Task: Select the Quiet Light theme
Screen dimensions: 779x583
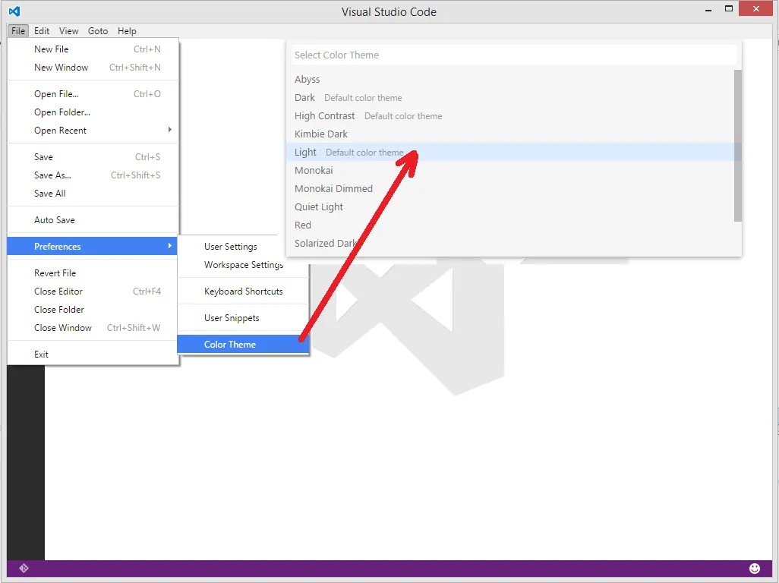Action: pos(510,207)
